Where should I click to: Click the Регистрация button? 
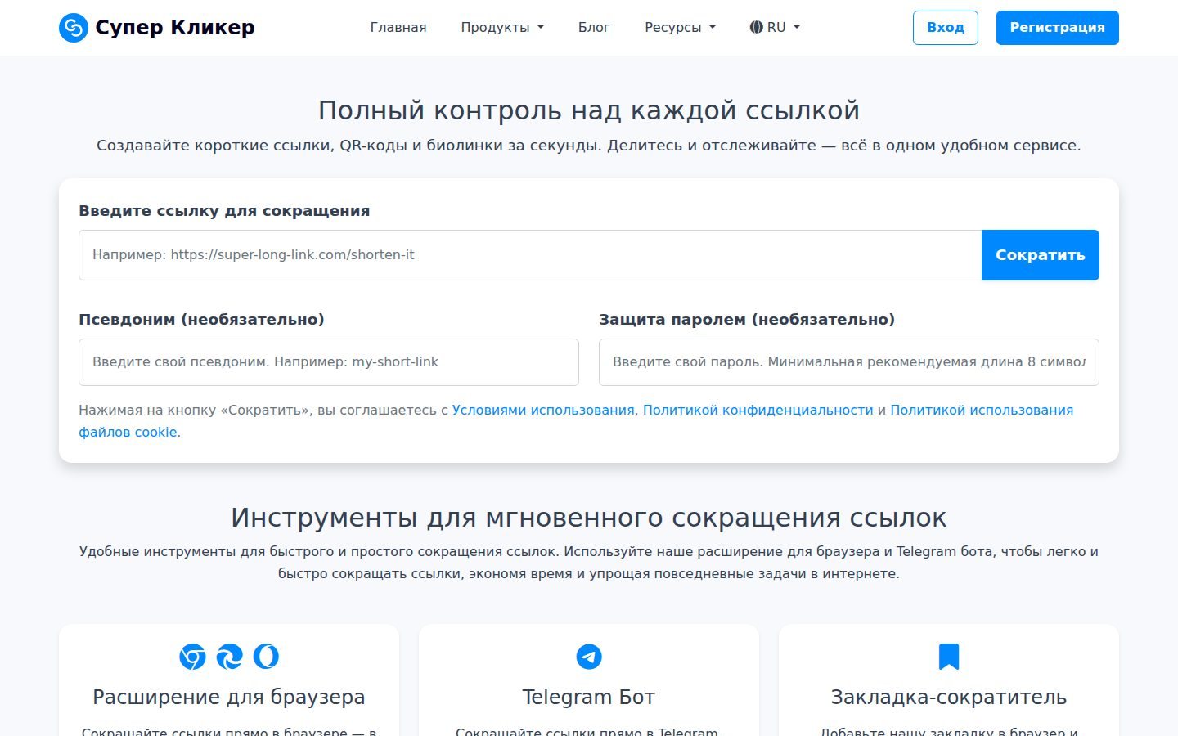[x=1058, y=28]
